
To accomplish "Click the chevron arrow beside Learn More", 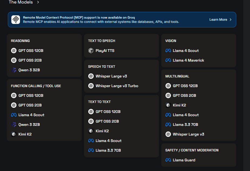I will click(x=231, y=20).
